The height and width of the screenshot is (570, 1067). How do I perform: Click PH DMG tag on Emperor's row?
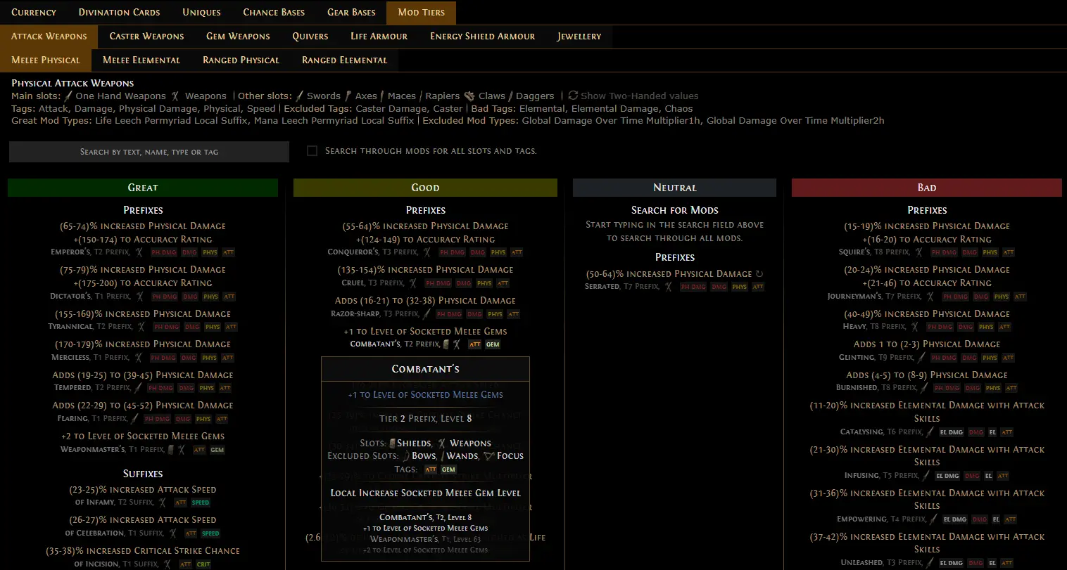click(x=163, y=252)
